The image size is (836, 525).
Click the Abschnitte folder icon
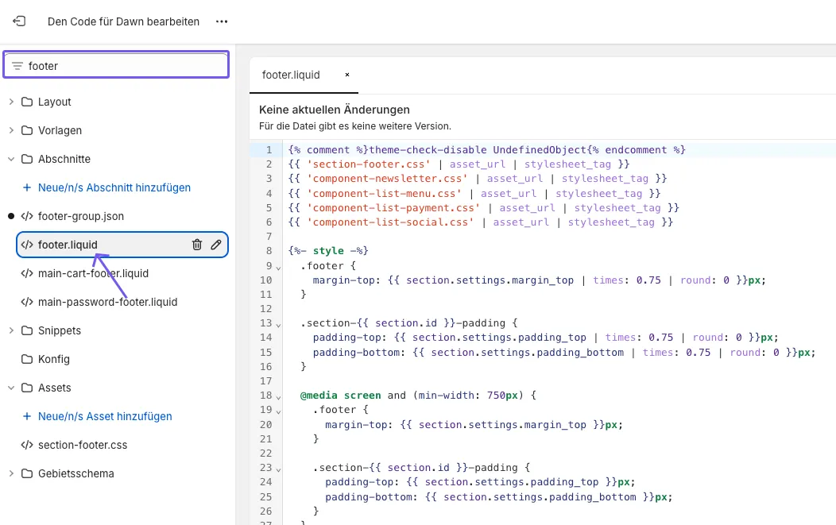point(27,160)
